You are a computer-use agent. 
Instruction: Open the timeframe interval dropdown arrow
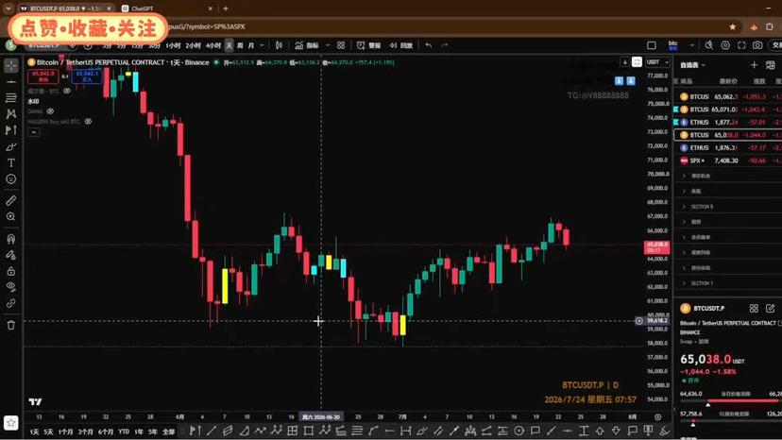(x=262, y=45)
